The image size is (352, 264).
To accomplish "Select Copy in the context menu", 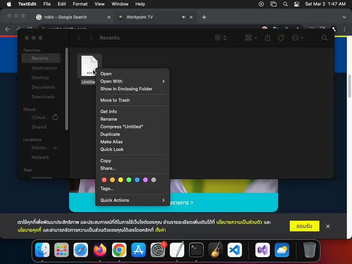I will [x=132, y=161].
